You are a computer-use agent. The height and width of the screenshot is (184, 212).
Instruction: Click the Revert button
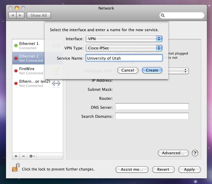click(x=163, y=169)
